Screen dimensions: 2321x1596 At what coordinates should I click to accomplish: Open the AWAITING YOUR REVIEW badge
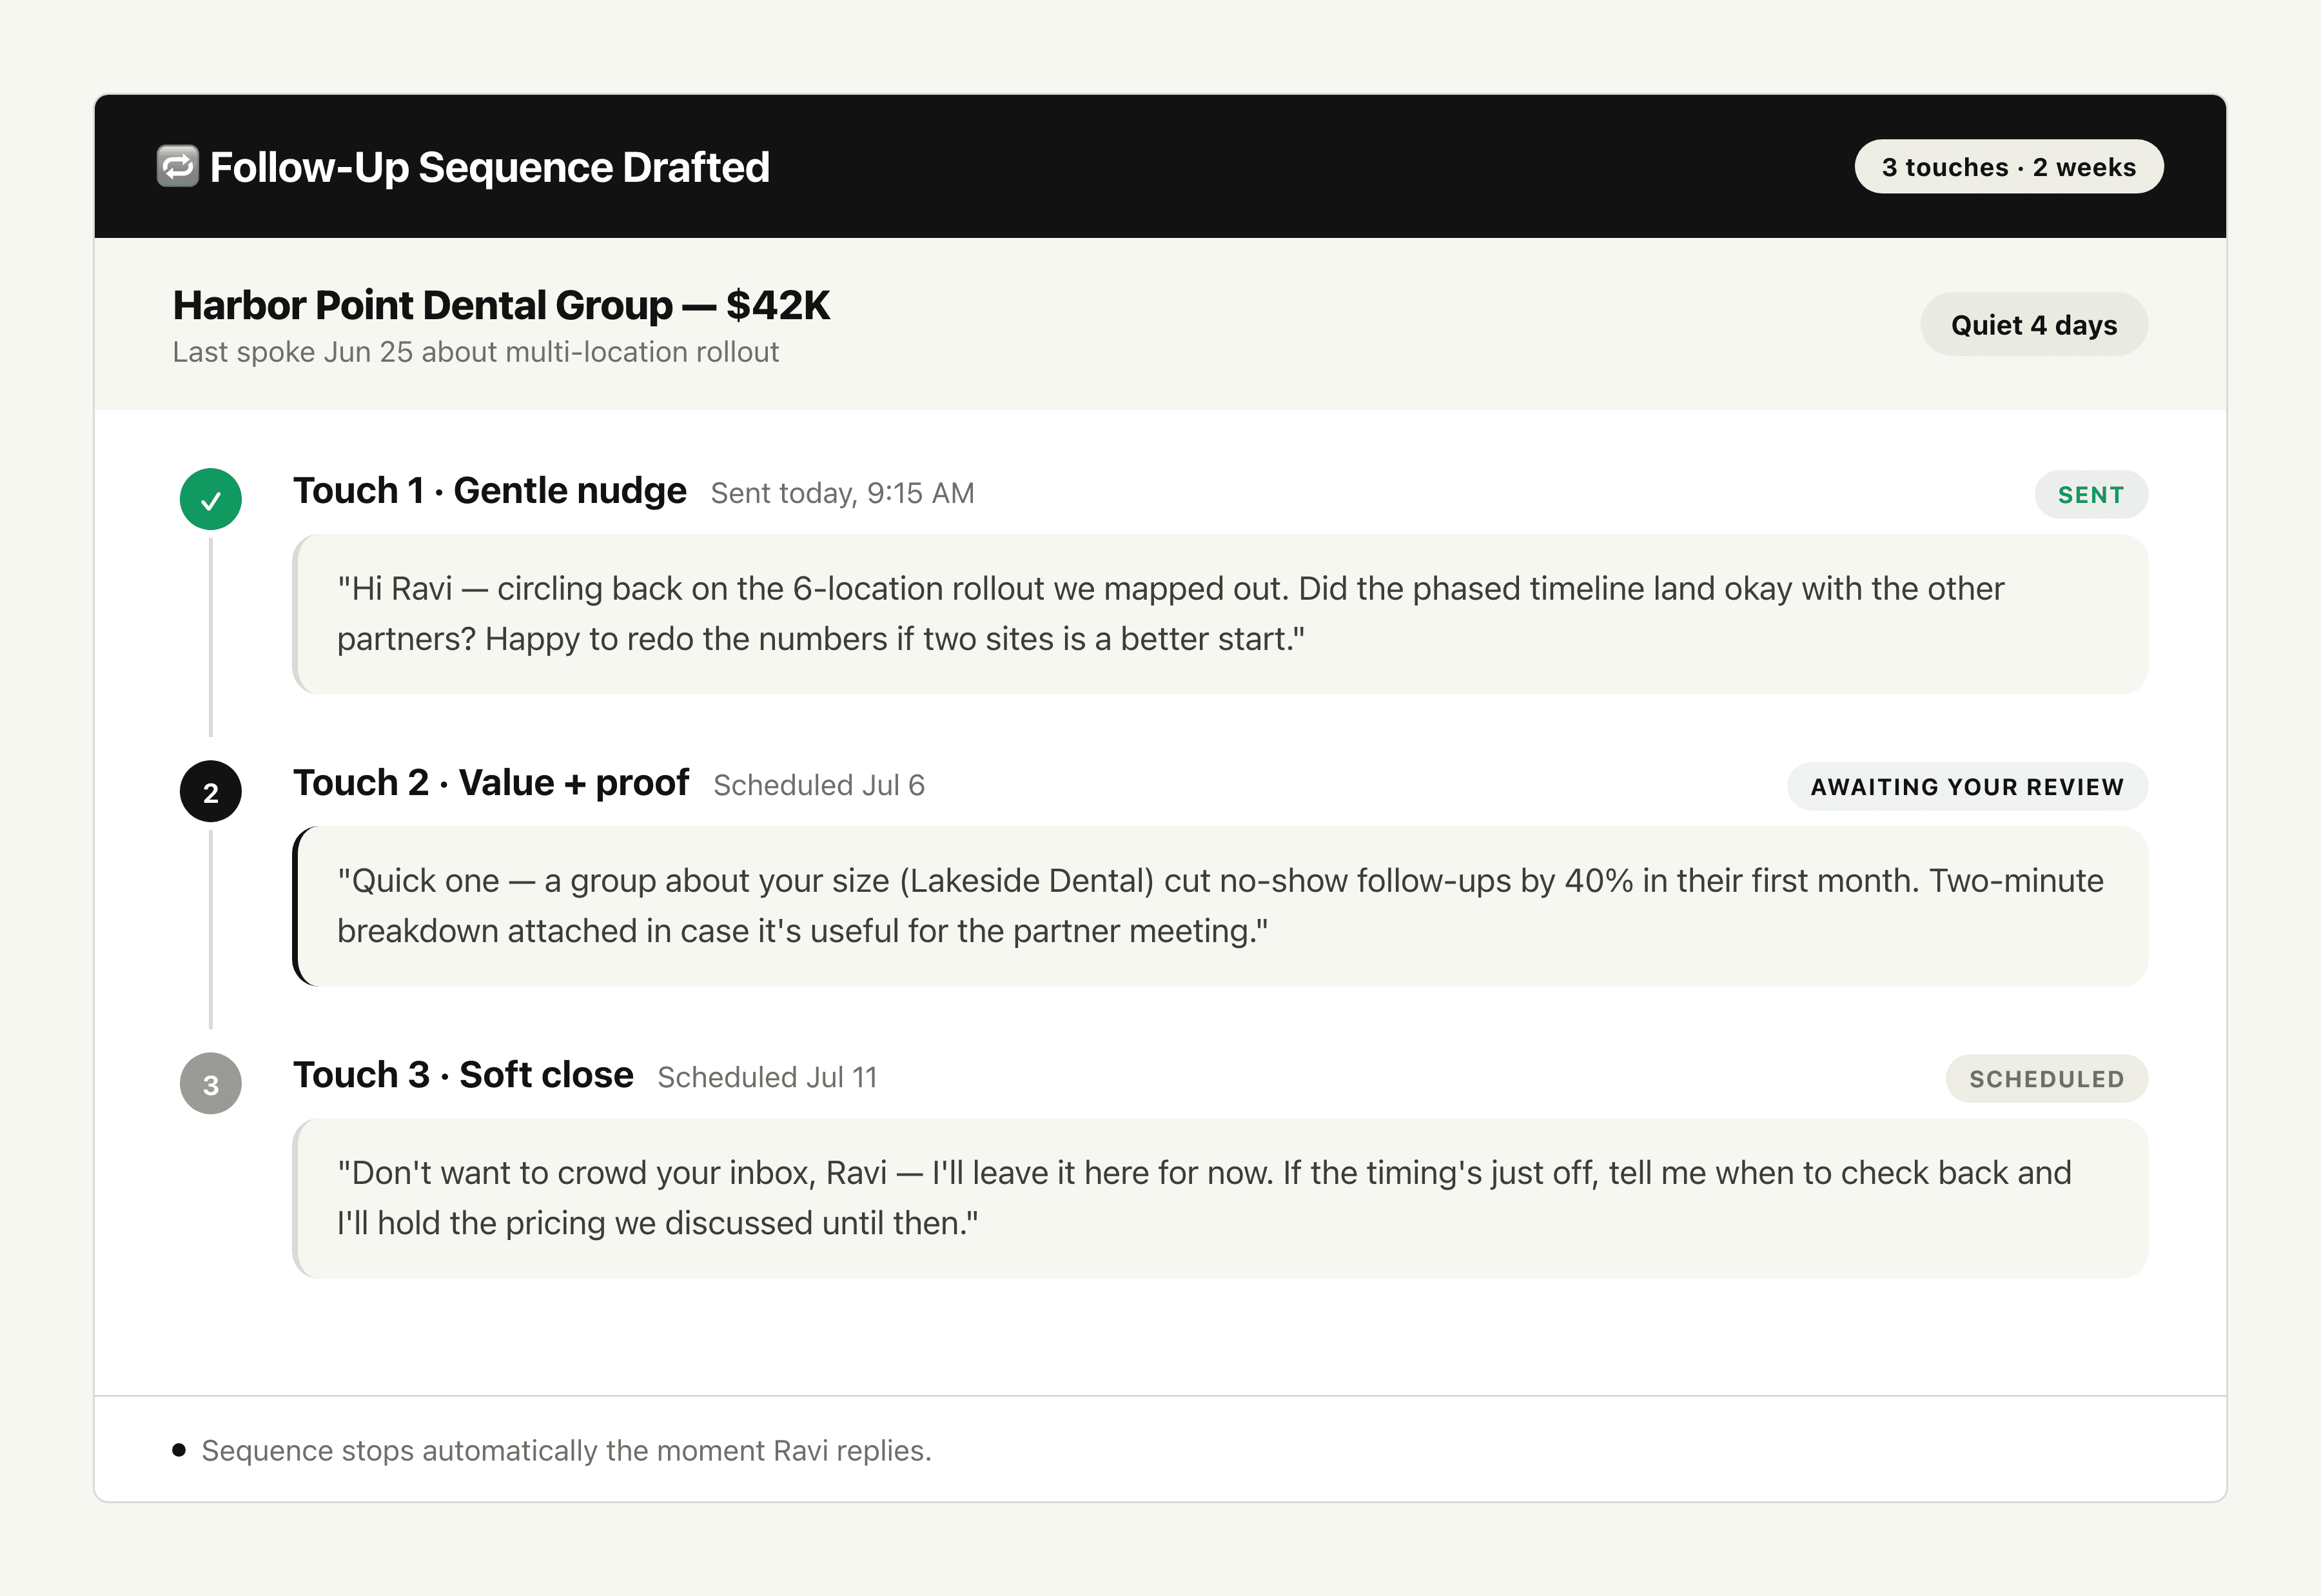coord(1967,786)
